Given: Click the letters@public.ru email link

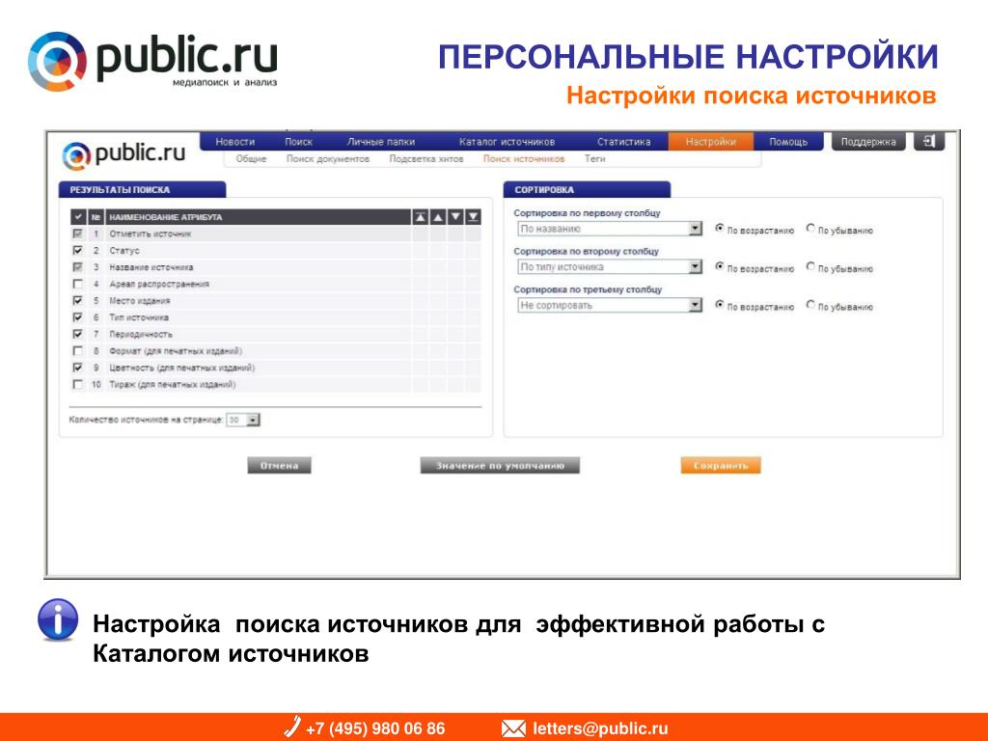Looking at the screenshot, I should (x=600, y=728).
